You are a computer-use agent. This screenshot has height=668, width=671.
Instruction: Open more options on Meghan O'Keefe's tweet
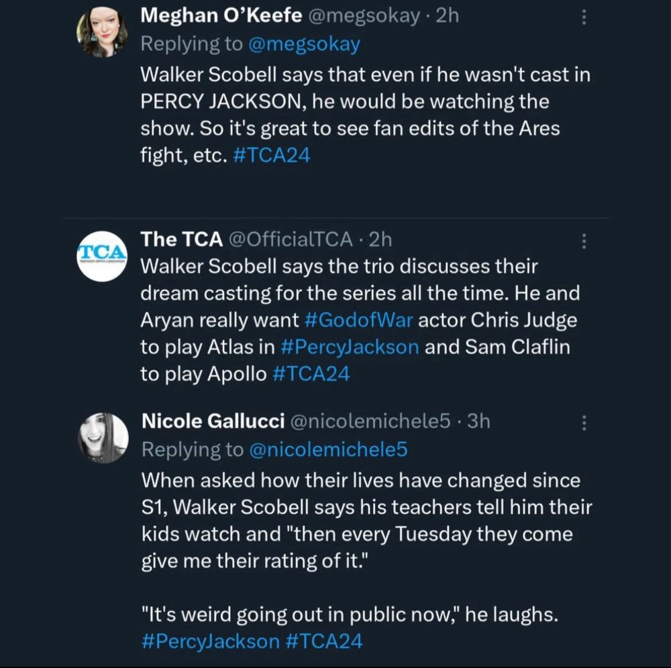[x=584, y=17]
